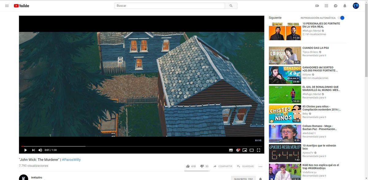Skip to the next video
The width and height of the screenshot is (368, 180).
33,150
